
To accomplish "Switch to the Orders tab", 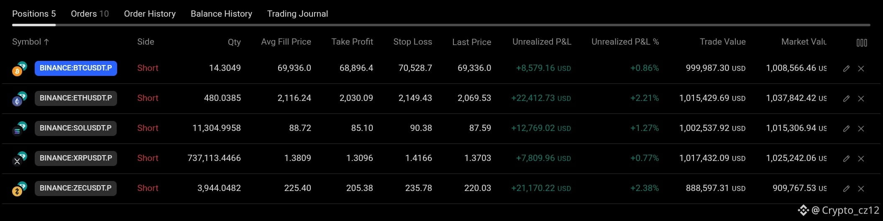I will click(90, 14).
